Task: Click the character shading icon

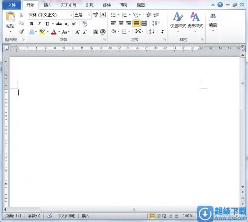Action: tap(96, 32)
